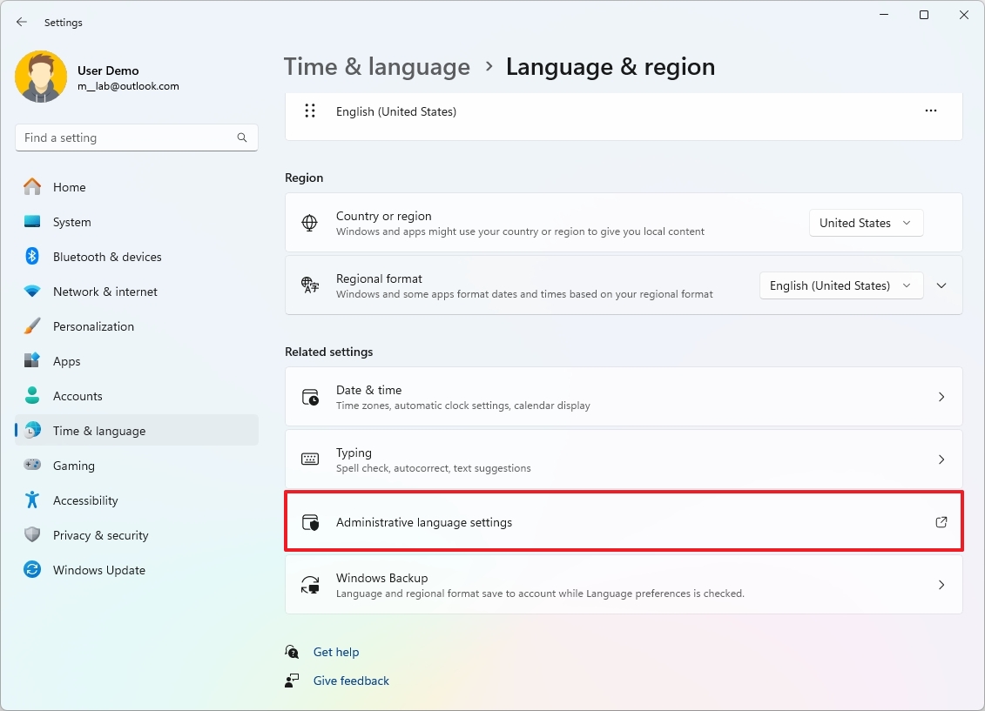Click the Windows Backup sync icon
Screen dimensions: 985x711
pyautogui.click(x=310, y=585)
